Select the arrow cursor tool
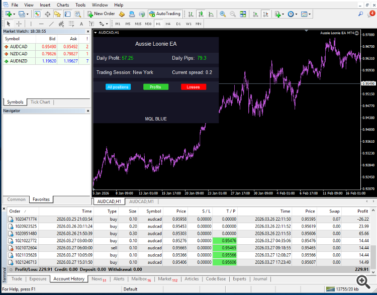The height and width of the screenshot is (295, 377). coord(9,24)
